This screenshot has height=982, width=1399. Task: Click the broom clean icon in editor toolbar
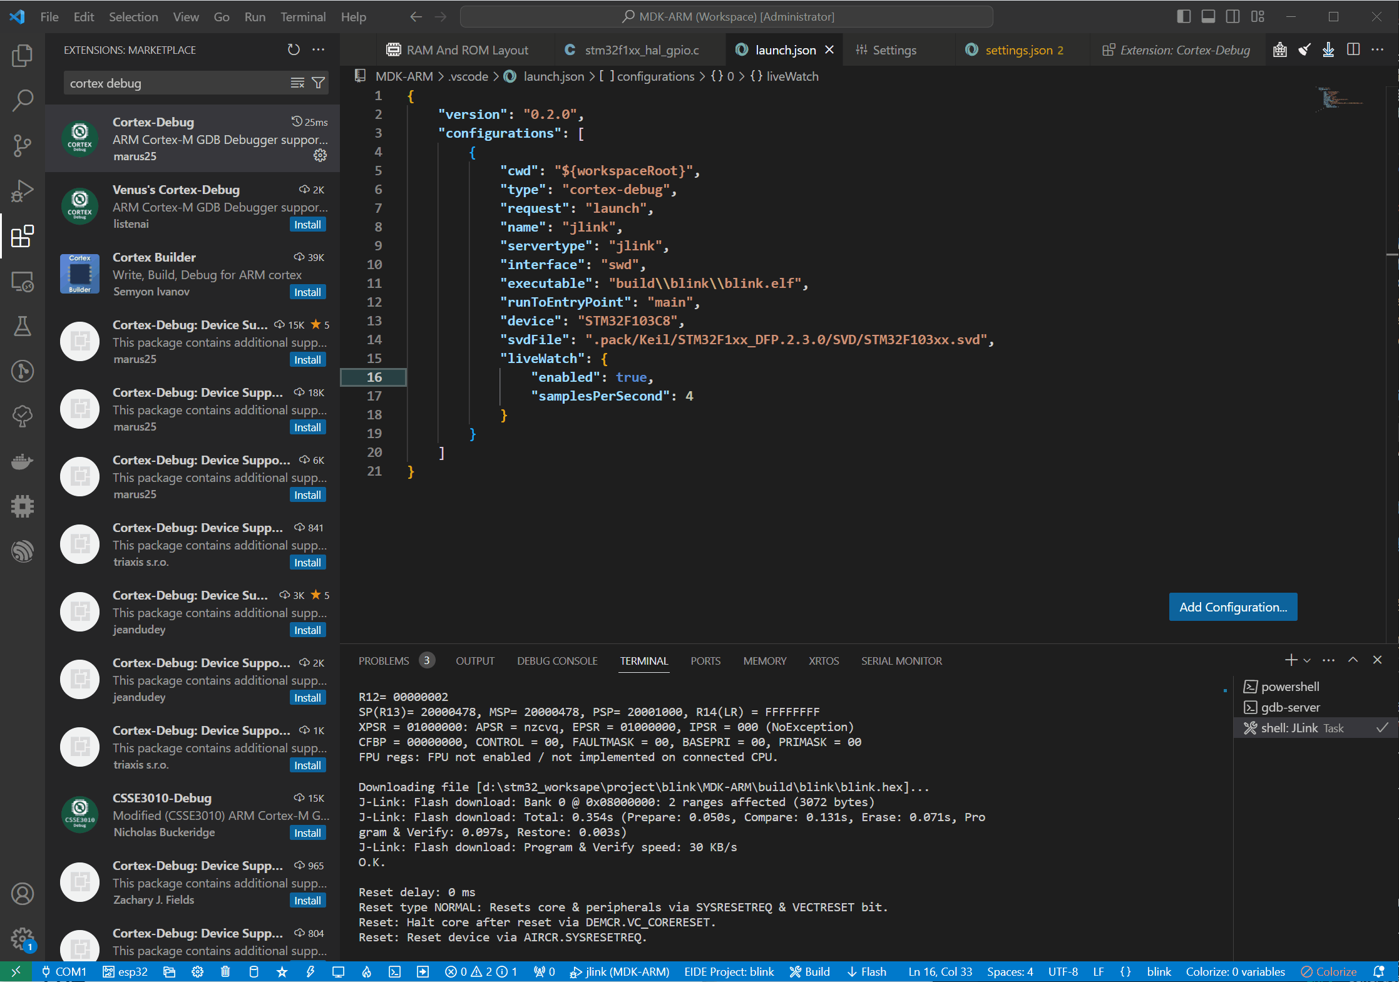(x=1304, y=49)
